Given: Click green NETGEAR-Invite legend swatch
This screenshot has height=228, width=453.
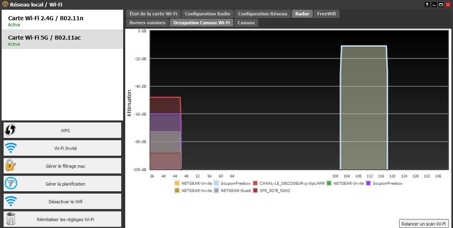Looking at the screenshot, I should [329, 183].
